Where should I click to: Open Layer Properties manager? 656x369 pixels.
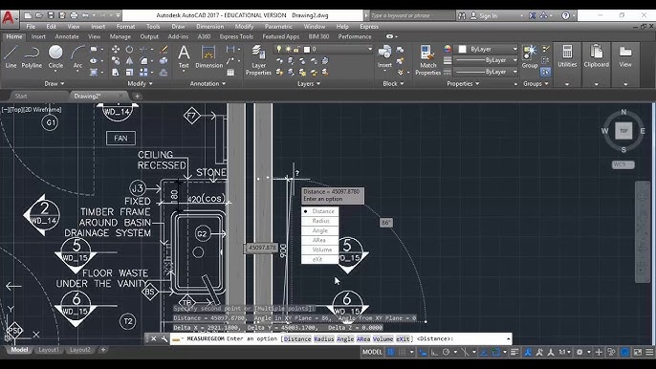(x=258, y=60)
